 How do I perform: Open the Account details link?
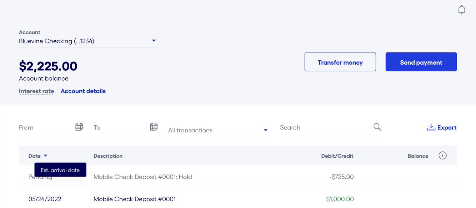[x=83, y=91]
